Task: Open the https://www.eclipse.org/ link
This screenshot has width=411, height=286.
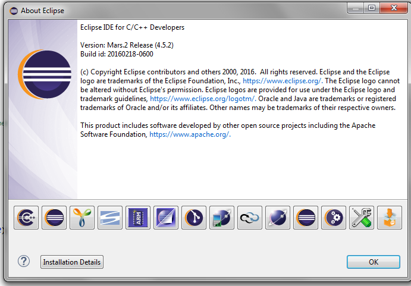Action: [283, 81]
